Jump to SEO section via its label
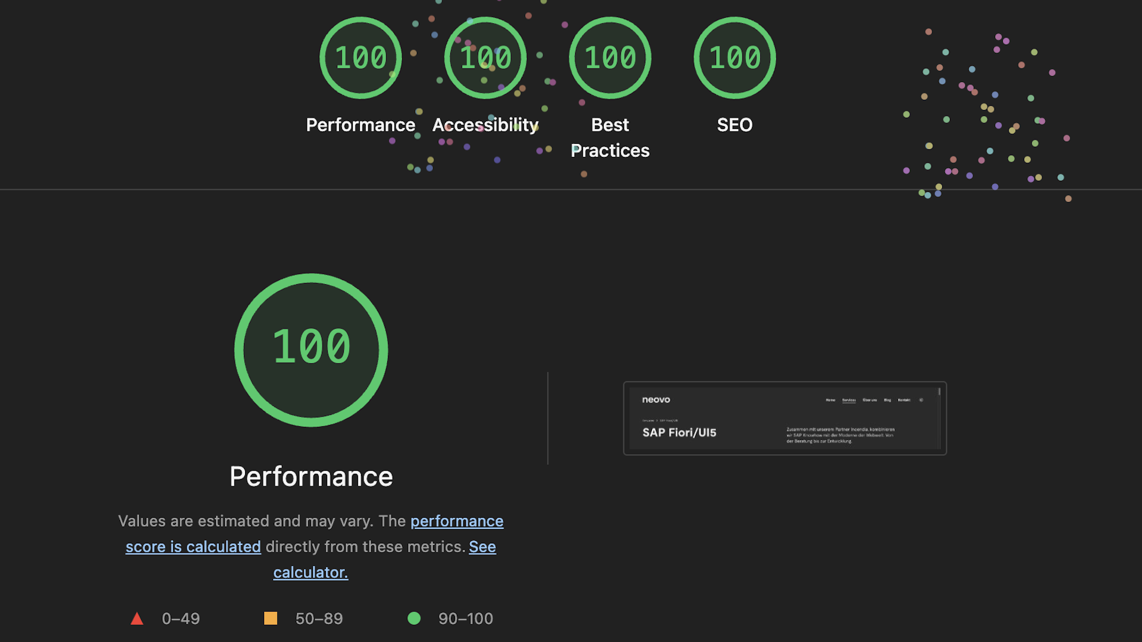 coord(735,125)
